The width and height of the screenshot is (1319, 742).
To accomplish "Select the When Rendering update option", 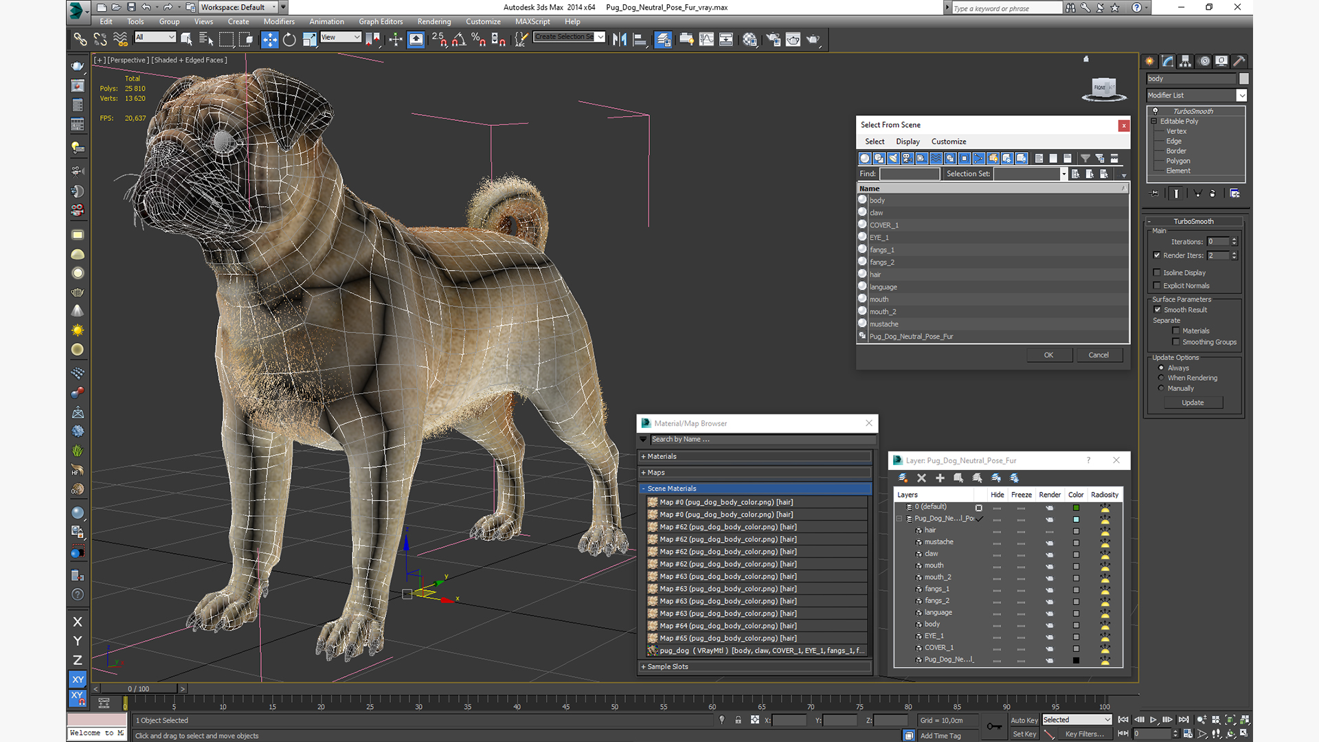I will tap(1162, 378).
